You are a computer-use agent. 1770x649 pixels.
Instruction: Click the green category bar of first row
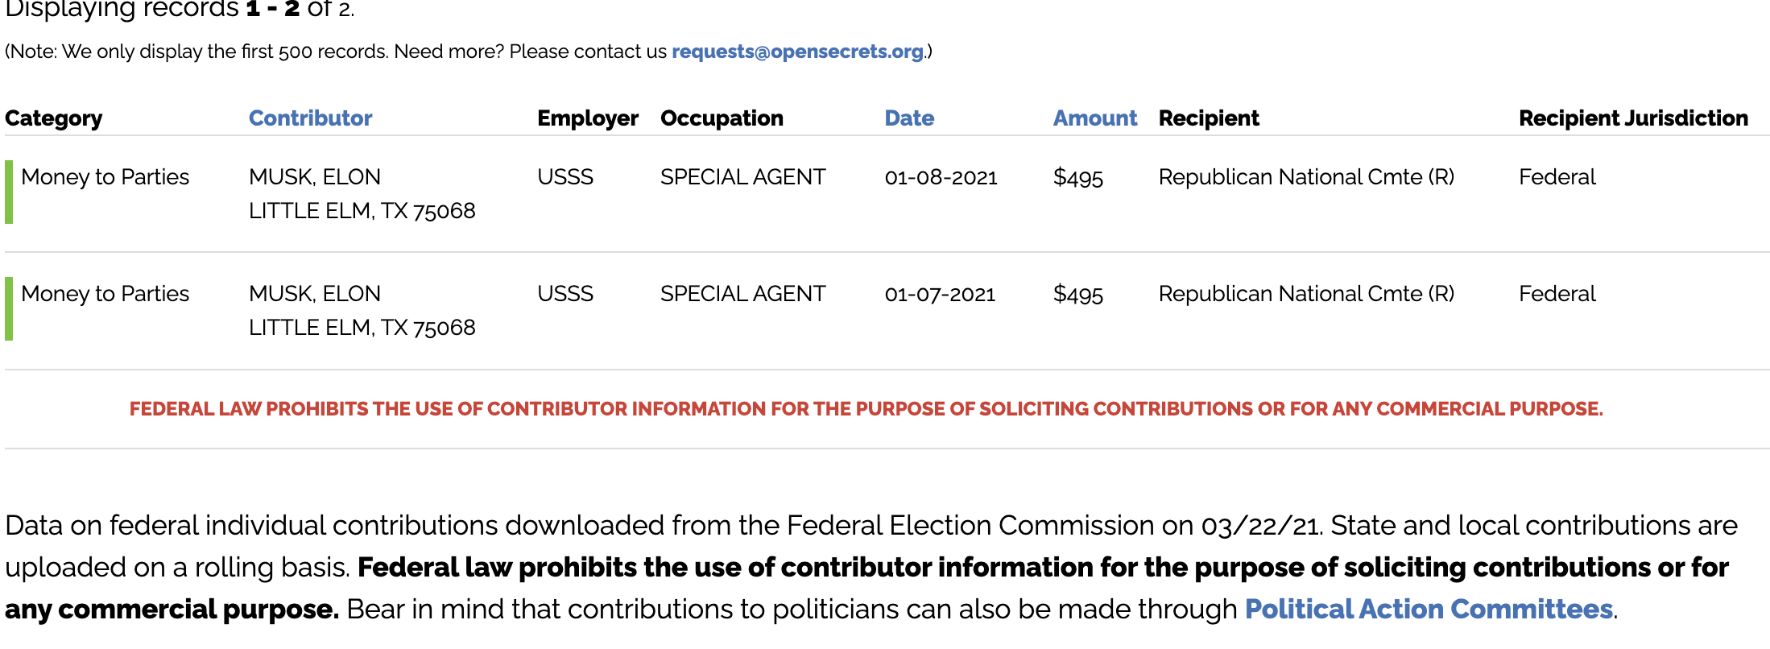[x=9, y=192]
